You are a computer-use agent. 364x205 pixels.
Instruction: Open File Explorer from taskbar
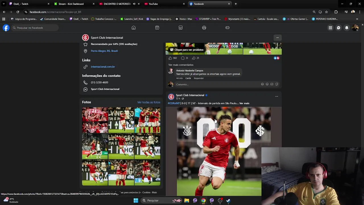click(x=187, y=200)
